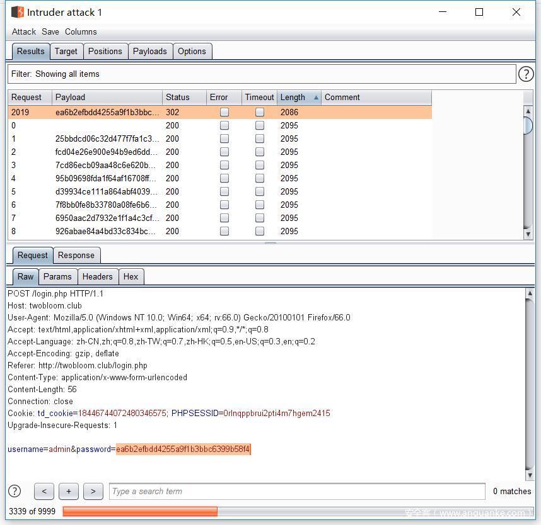This screenshot has height=525, width=541.
Task: Click the filter help question mark icon
Action: point(525,74)
